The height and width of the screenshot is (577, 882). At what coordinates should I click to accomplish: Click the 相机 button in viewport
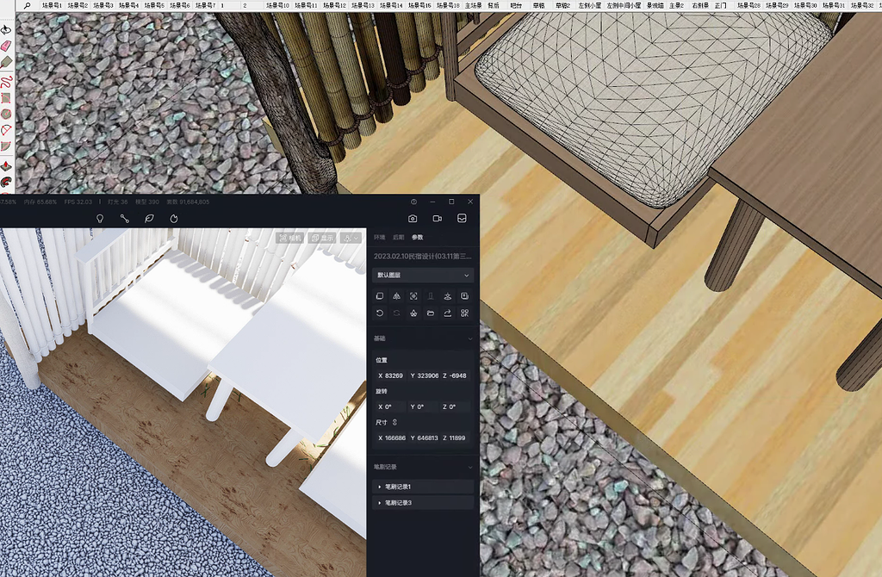click(290, 238)
